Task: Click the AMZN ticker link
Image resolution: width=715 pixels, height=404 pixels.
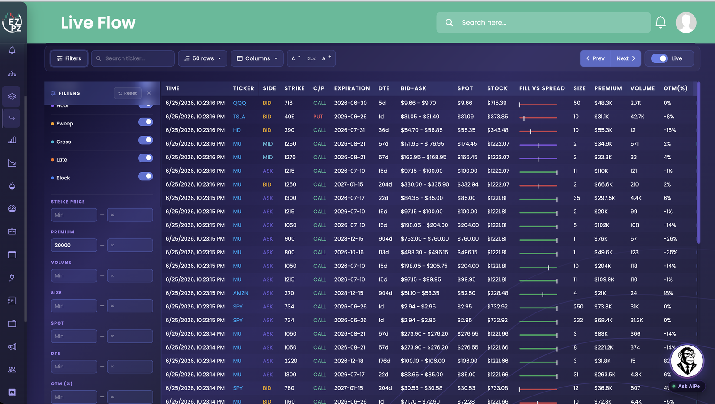Action: point(240,293)
